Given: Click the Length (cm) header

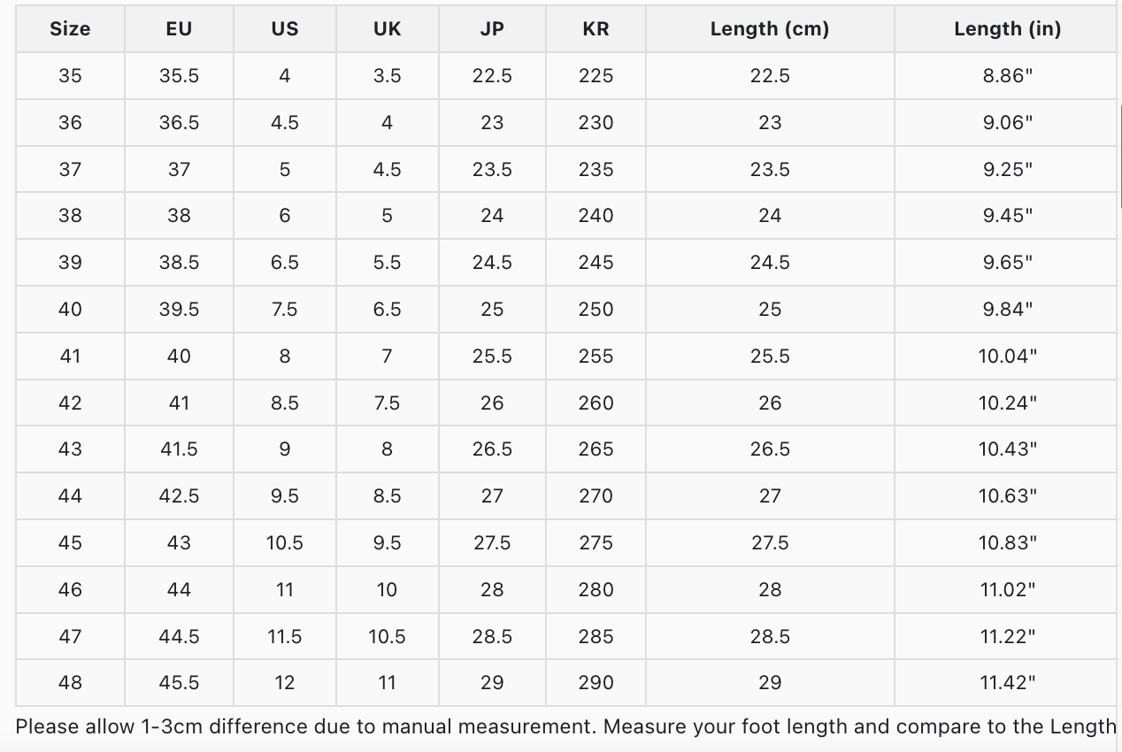Looking at the screenshot, I should (x=770, y=28).
